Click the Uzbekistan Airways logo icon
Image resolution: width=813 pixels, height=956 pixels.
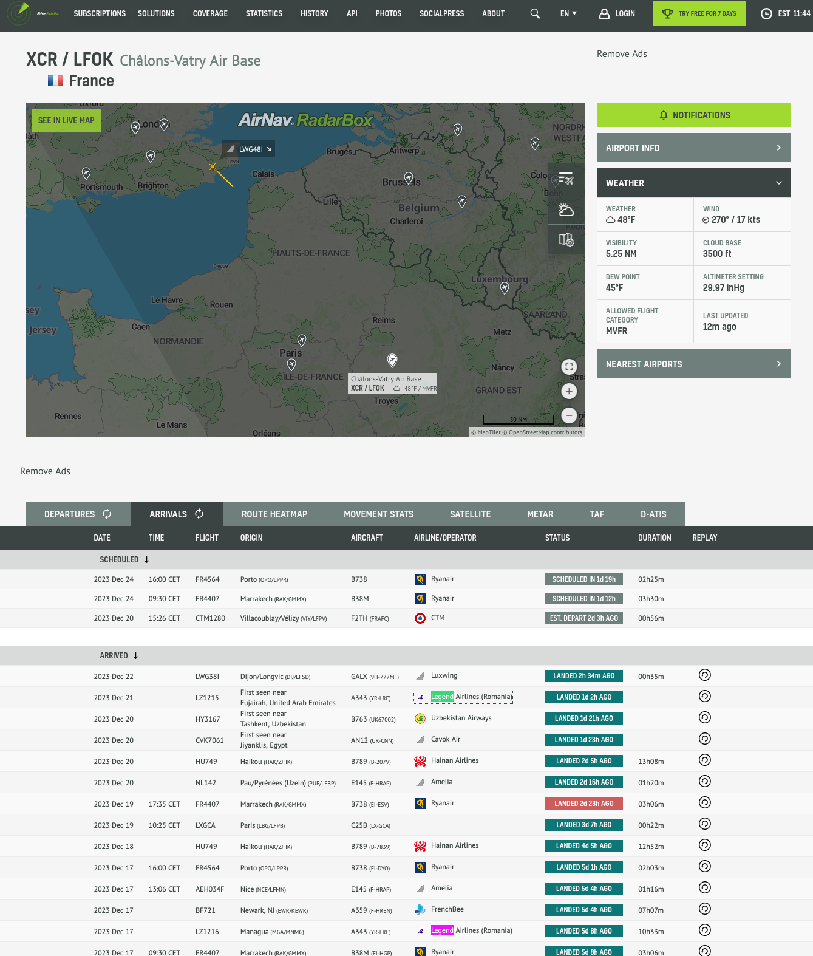point(420,719)
